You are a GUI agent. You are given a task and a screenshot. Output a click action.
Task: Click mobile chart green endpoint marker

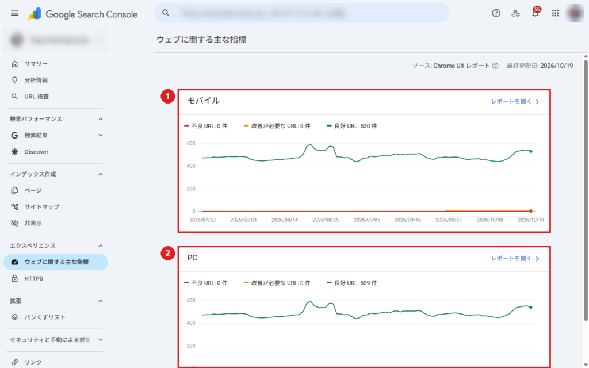[x=531, y=151]
